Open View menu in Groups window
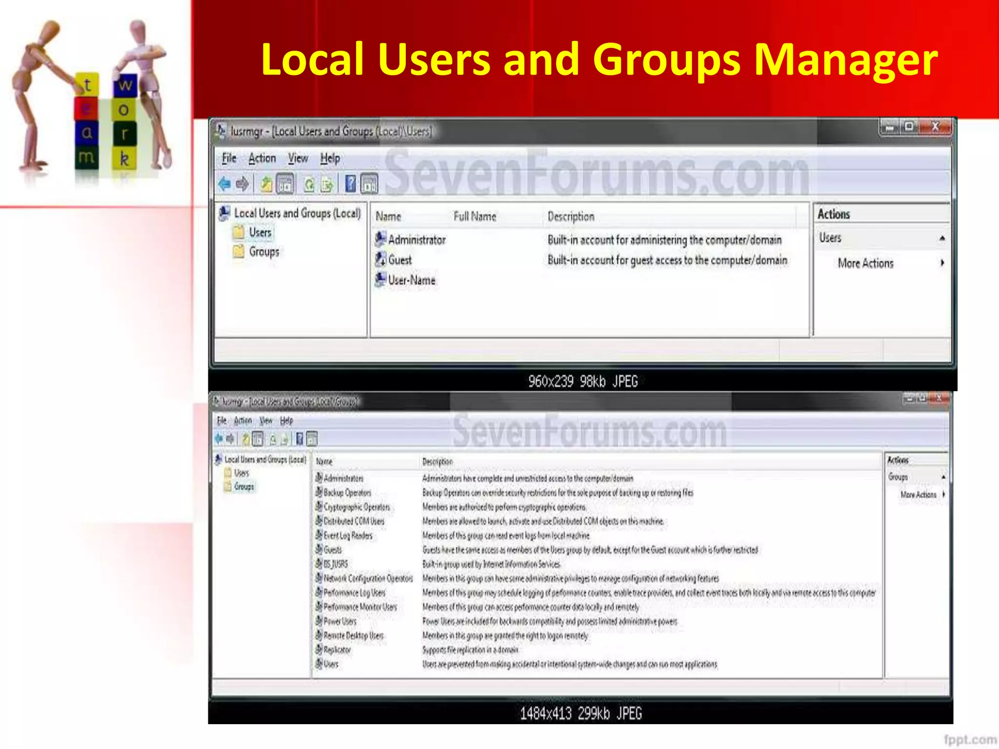Image resolution: width=999 pixels, height=749 pixels. point(266,420)
